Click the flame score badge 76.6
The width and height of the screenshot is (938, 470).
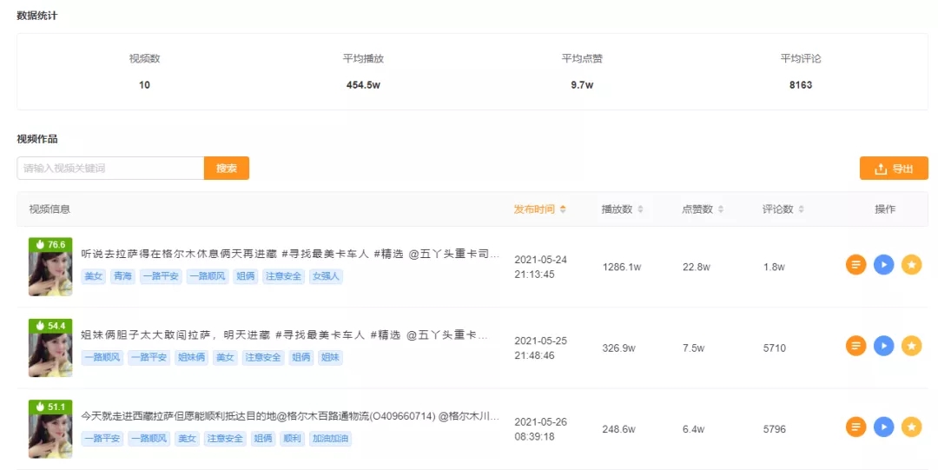pos(50,244)
